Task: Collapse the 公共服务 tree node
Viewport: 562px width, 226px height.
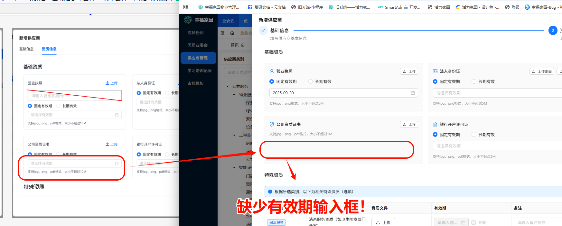Action: (x=227, y=86)
